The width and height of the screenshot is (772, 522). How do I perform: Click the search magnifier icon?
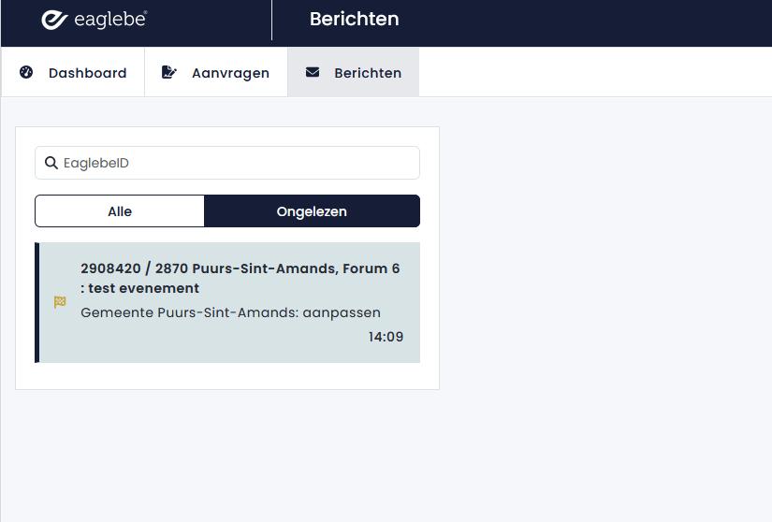click(51, 163)
